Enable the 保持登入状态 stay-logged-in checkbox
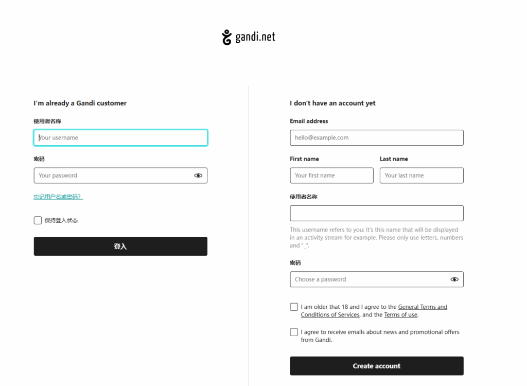 (38, 220)
